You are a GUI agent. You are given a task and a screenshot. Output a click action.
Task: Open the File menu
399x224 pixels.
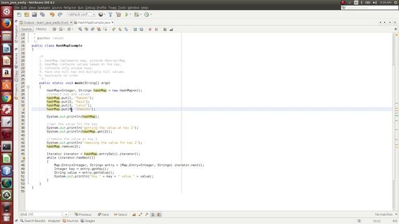click(17, 7)
